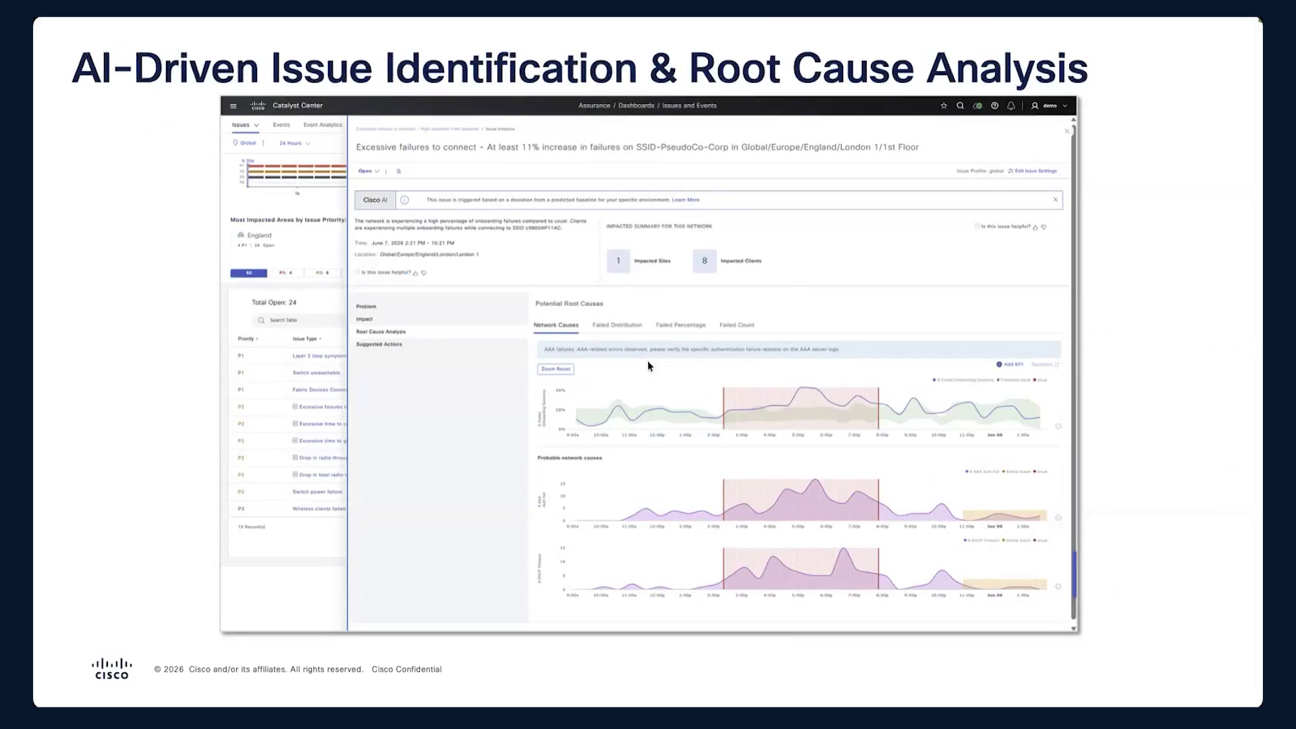Screen dimensions: 1296x729
Task: Click the Zoom Reset button
Action: click(x=556, y=369)
